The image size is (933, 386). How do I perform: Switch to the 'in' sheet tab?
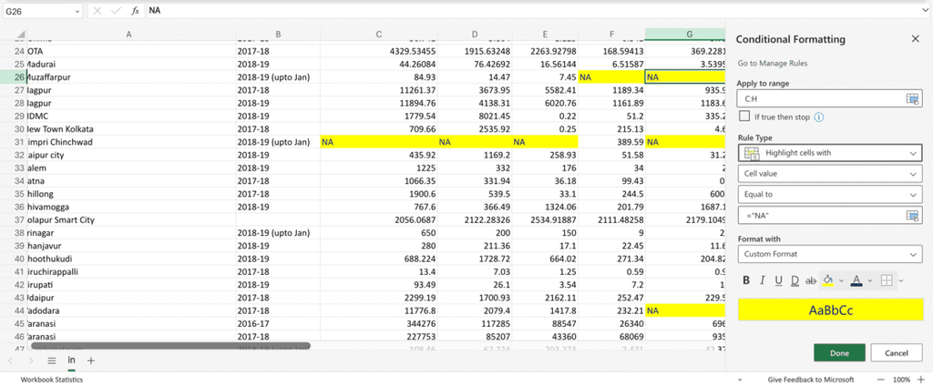tap(71, 361)
